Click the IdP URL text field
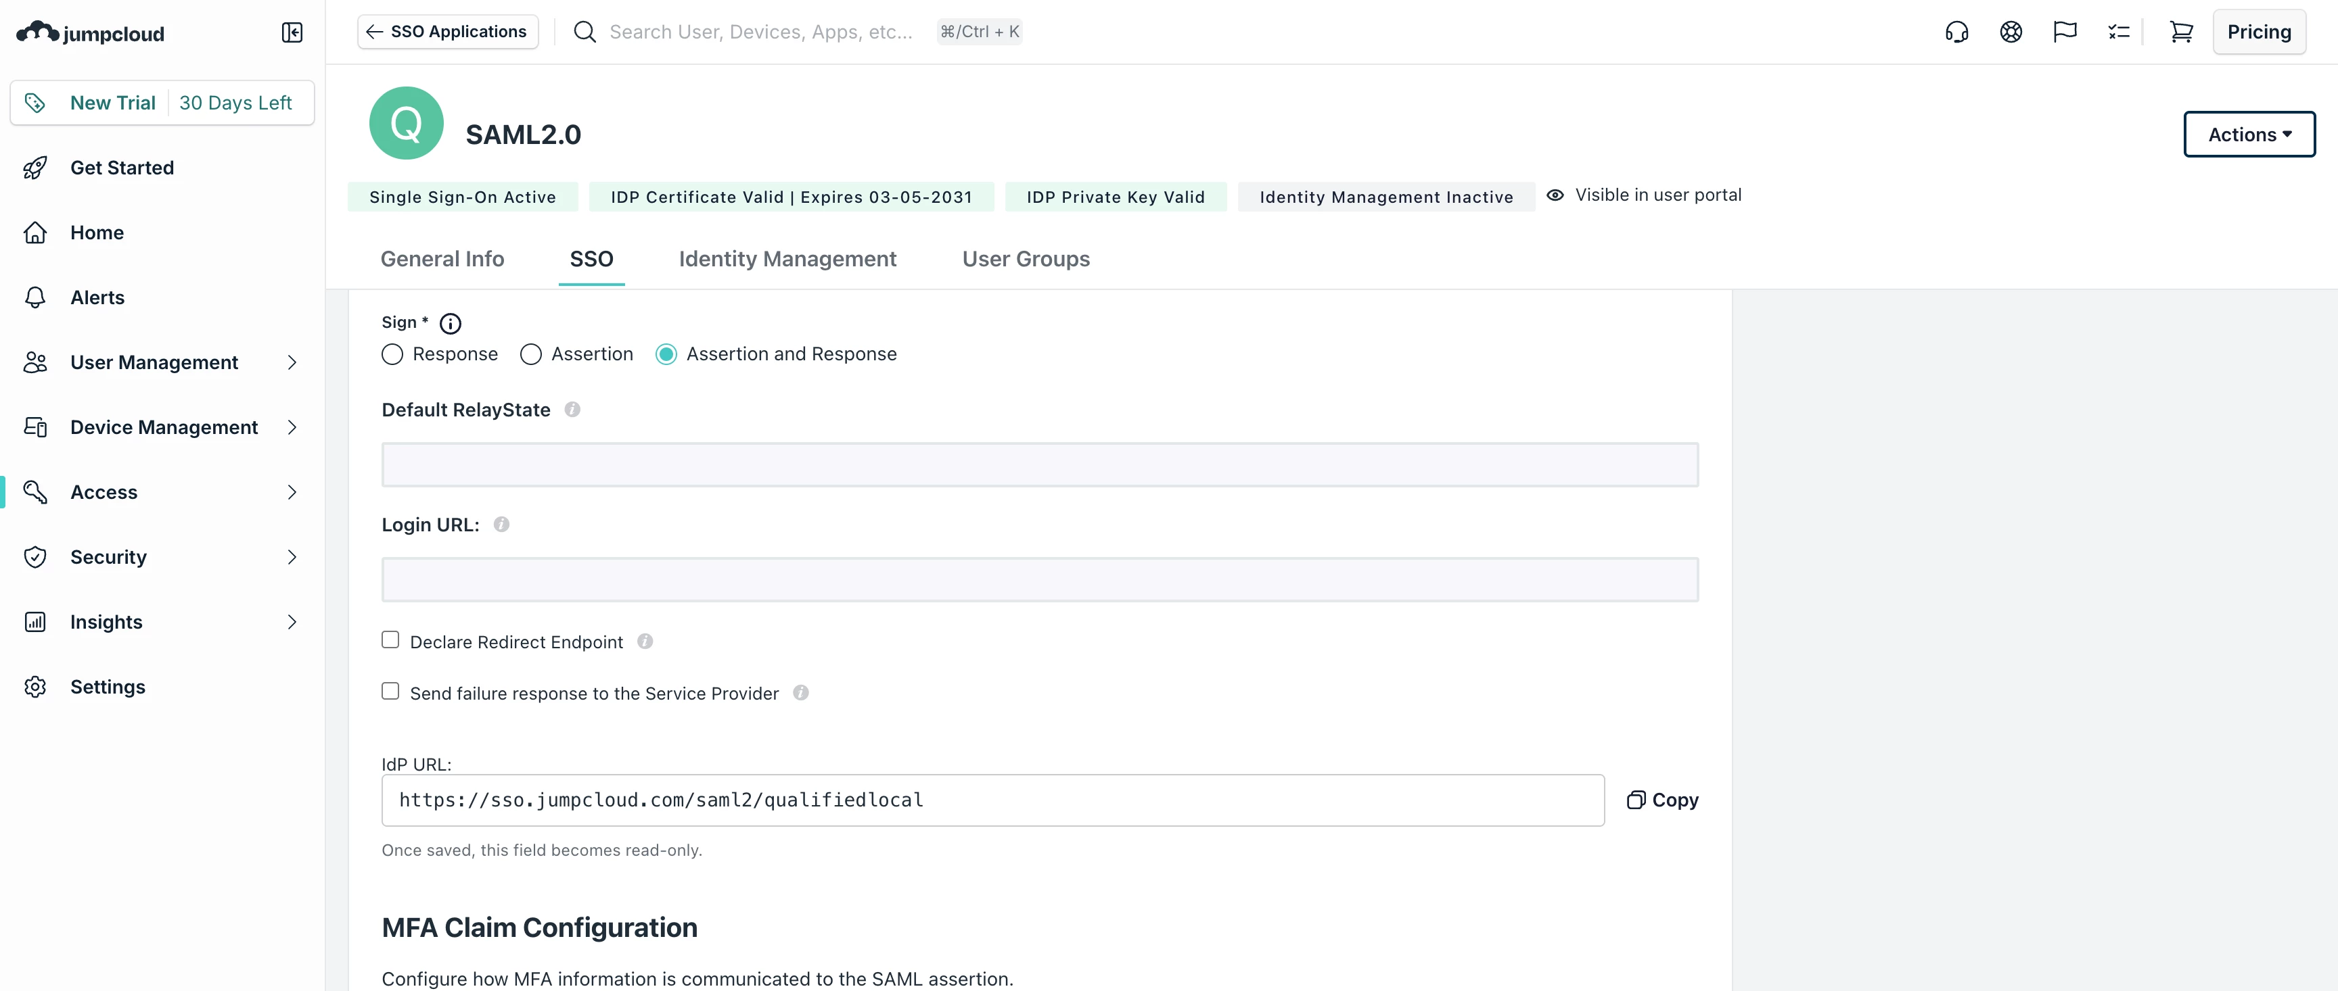The width and height of the screenshot is (2338, 991). pyautogui.click(x=993, y=800)
